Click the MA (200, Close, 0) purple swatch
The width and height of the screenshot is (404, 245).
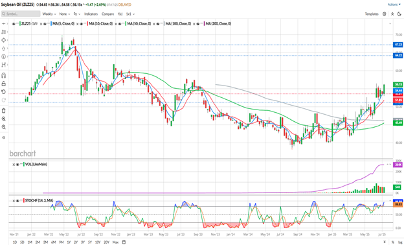204,24
